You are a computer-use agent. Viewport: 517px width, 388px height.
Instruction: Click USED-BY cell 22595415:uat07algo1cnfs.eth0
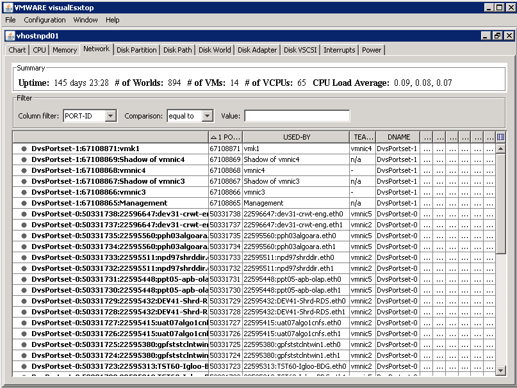coord(296,323)
